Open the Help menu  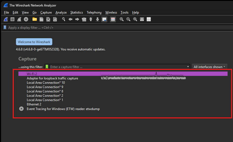click(x=135, y=12)
